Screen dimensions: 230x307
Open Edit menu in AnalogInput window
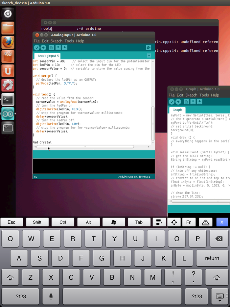[45, 41]
